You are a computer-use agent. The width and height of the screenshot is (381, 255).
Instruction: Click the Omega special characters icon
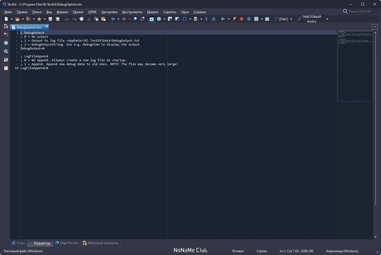184,19
